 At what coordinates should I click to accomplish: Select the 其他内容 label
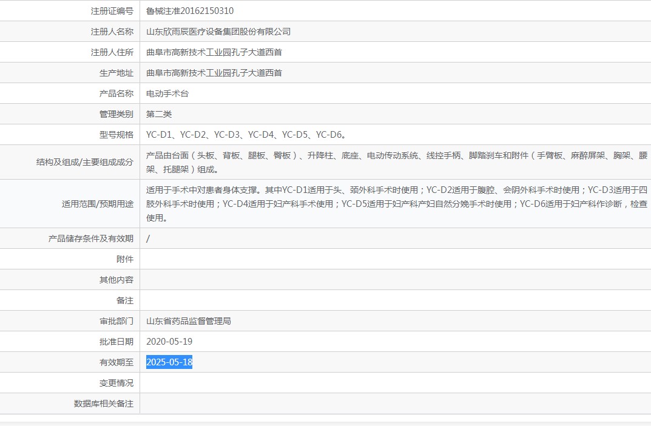pos(116,280)
